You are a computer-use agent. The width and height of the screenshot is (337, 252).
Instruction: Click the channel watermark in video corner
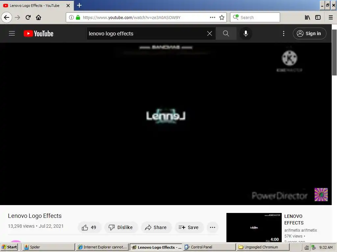tap(321, 195)
